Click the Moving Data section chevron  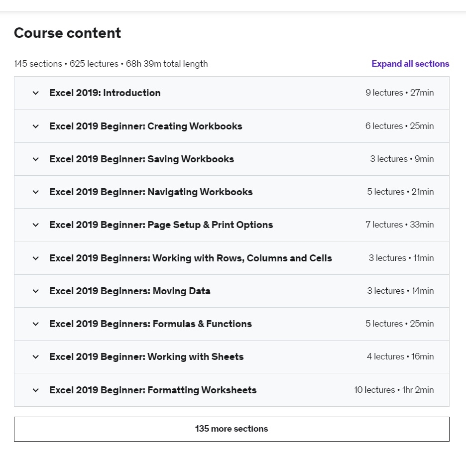tap(35, 291)
